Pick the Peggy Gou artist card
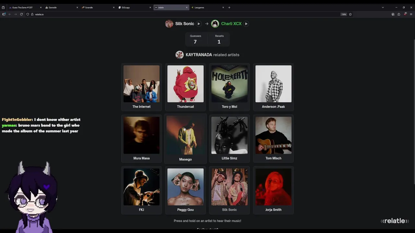The height and width of the screenshot is (233, 415). 185,190
